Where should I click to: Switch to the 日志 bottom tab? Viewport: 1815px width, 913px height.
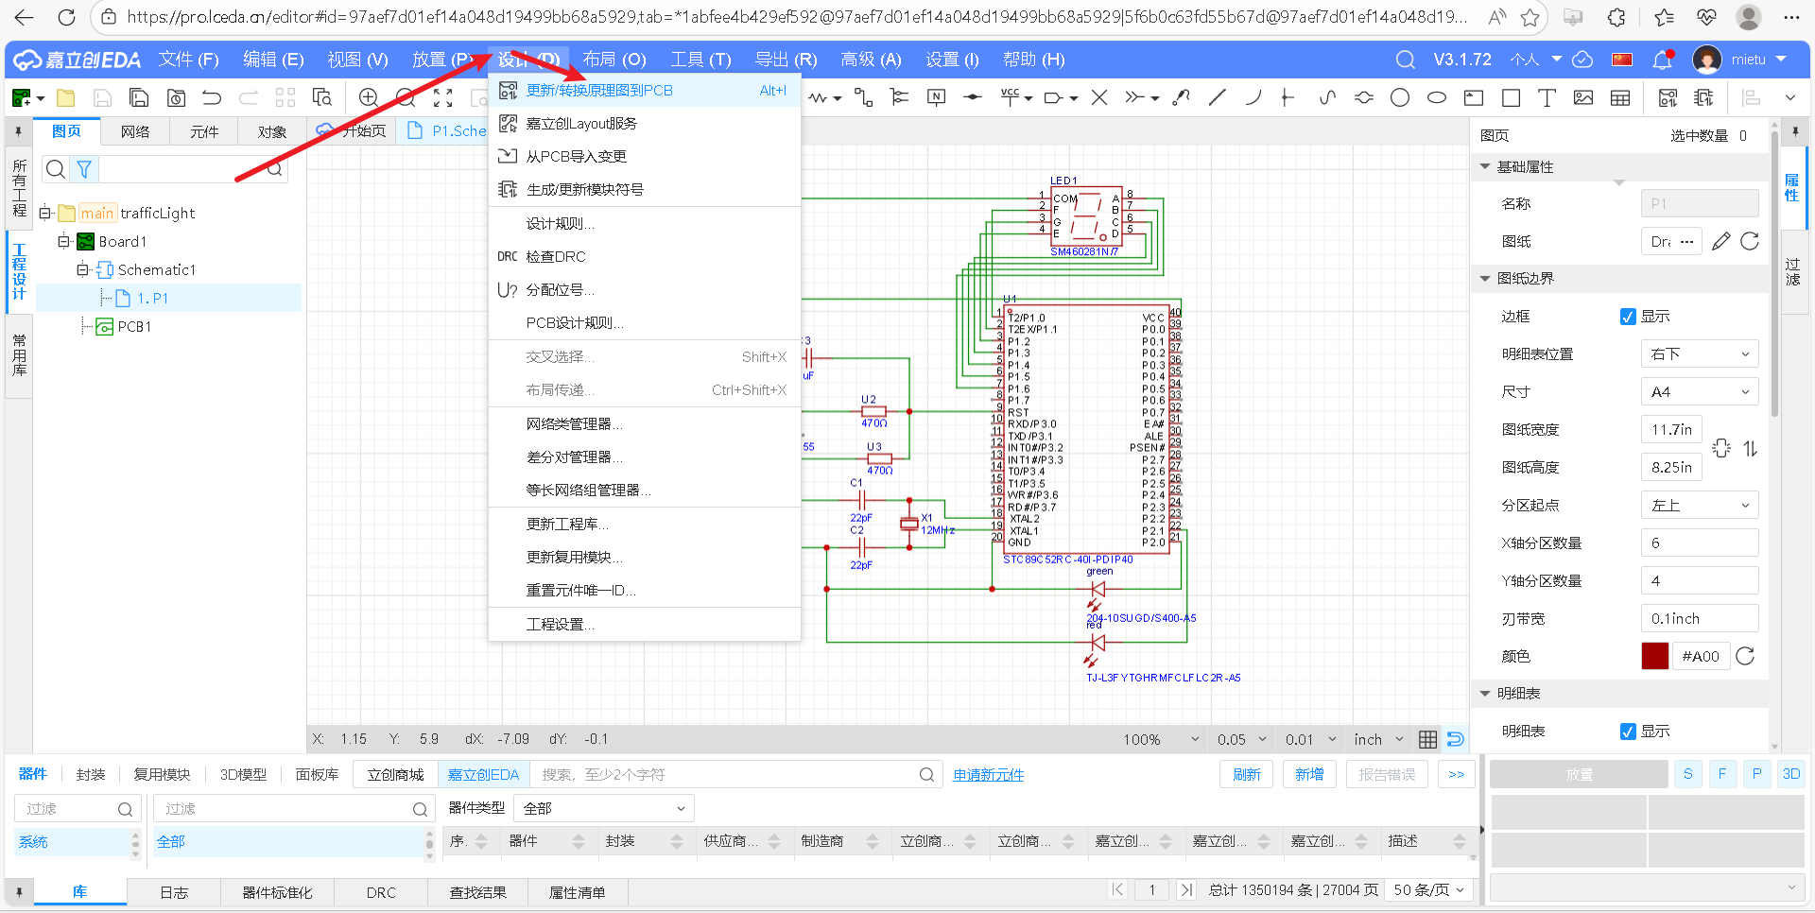[x=174, y=892]
